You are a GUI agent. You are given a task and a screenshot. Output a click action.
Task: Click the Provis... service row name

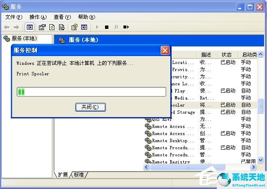pyautogui.click(x=183, y=69)
